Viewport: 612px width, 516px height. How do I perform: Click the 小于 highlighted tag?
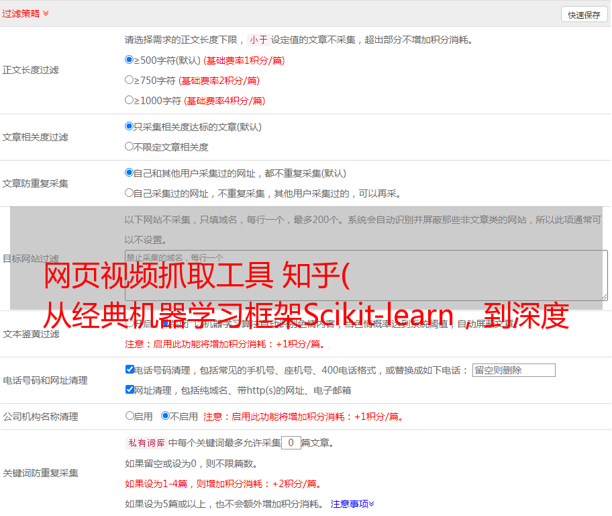click(258, 40)
